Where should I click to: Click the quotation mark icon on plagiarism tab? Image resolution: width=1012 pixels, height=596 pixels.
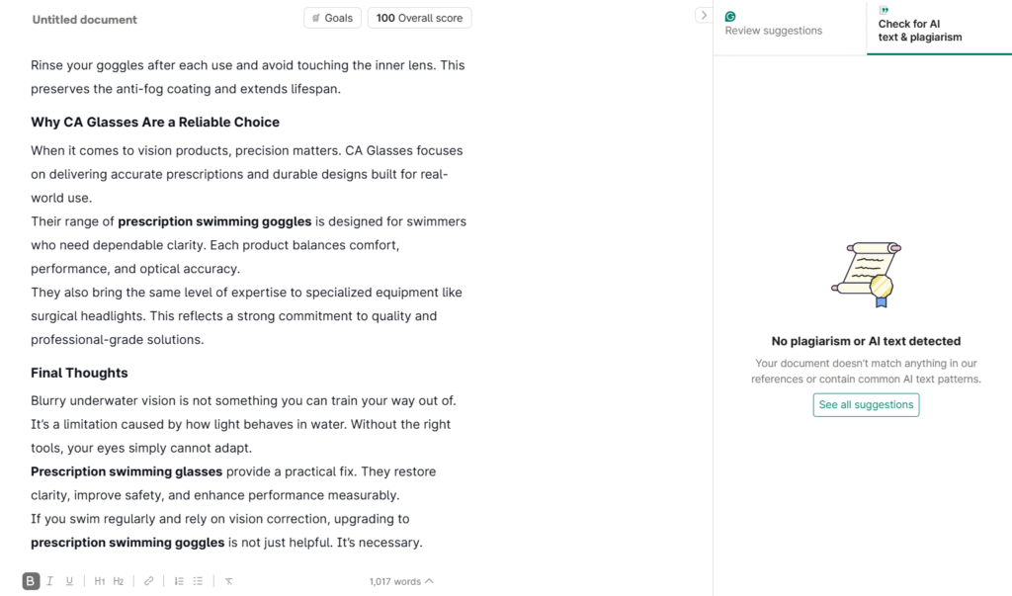(x=884, y=11)
